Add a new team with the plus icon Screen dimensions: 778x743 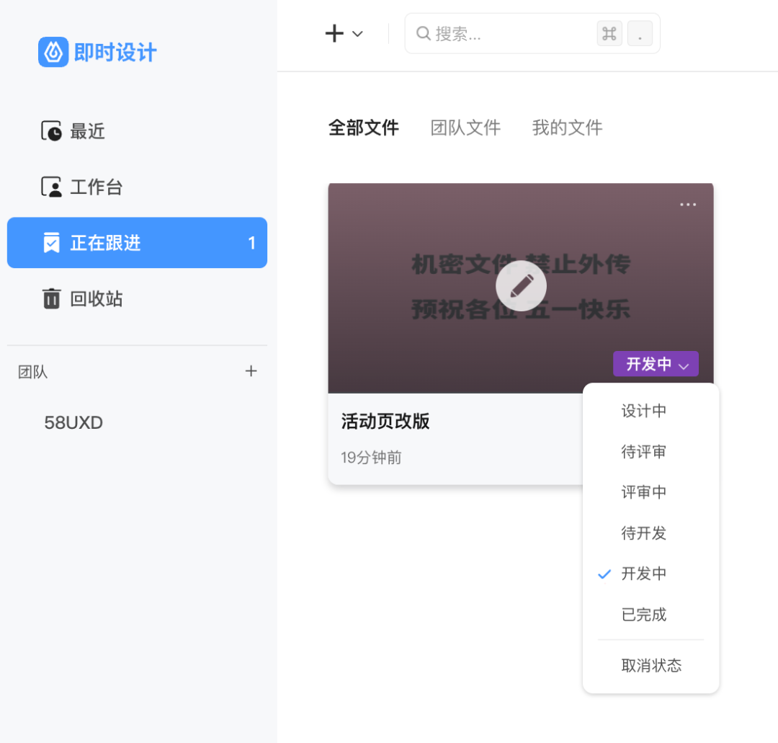click(x=251, y=370)
